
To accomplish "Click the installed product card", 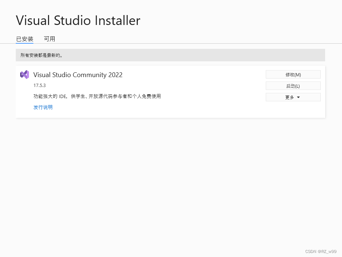I will tap(170, 91).
